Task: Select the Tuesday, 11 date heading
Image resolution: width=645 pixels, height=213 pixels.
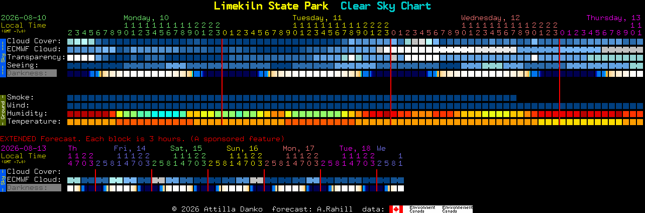Action: point(317,18)
